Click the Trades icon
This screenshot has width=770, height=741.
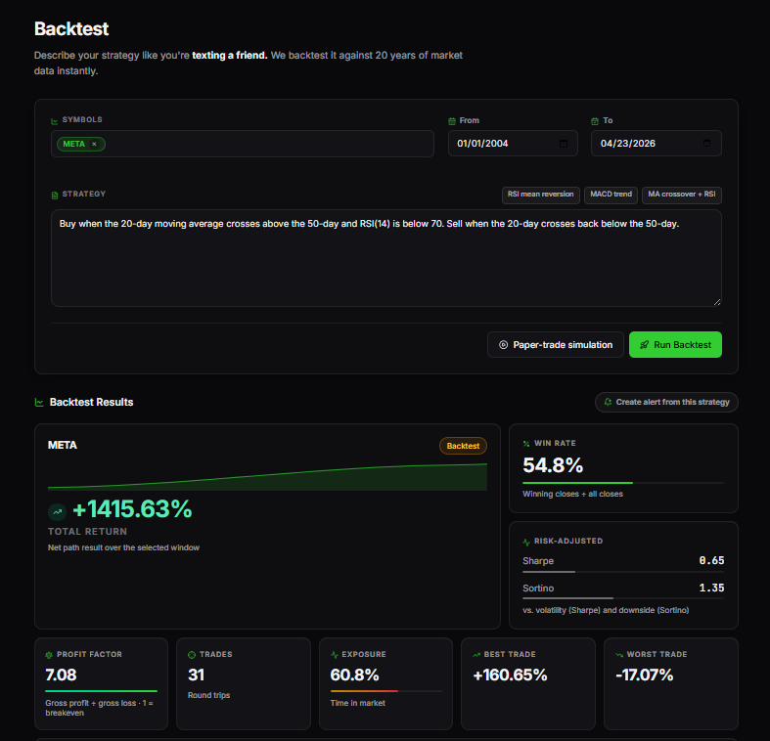pyautogui.click(x=192, y=655)
